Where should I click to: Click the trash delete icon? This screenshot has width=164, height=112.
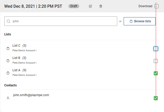click(101, 6)
